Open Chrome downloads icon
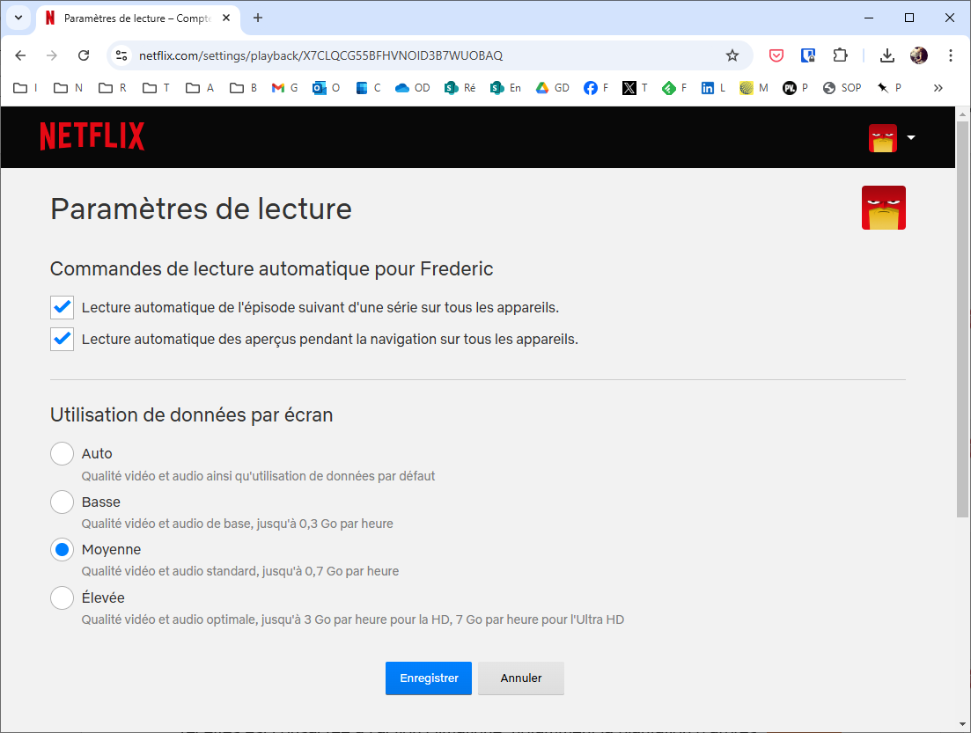The image size is (971, 733). click(887, 55)
